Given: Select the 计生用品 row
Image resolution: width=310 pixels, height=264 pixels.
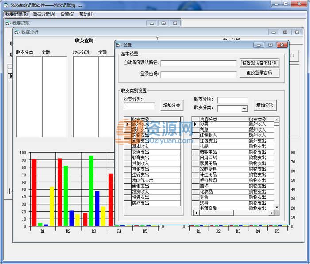Looking at the screenshot, I should click(233, 175).
